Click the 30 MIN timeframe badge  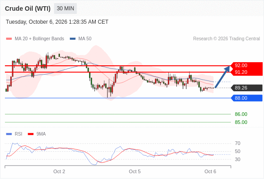(65, 9)
